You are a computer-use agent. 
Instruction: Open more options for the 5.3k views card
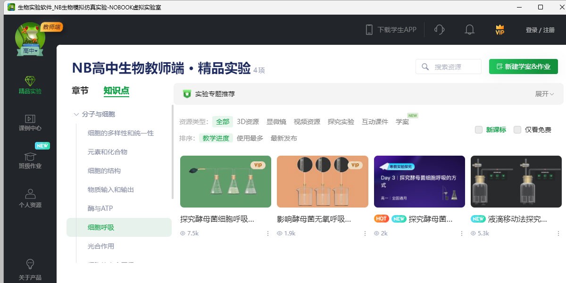pyautogui.click(x=558, y=233)
